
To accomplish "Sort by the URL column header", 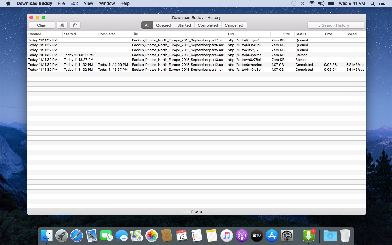I will click(x=249, y=34).
